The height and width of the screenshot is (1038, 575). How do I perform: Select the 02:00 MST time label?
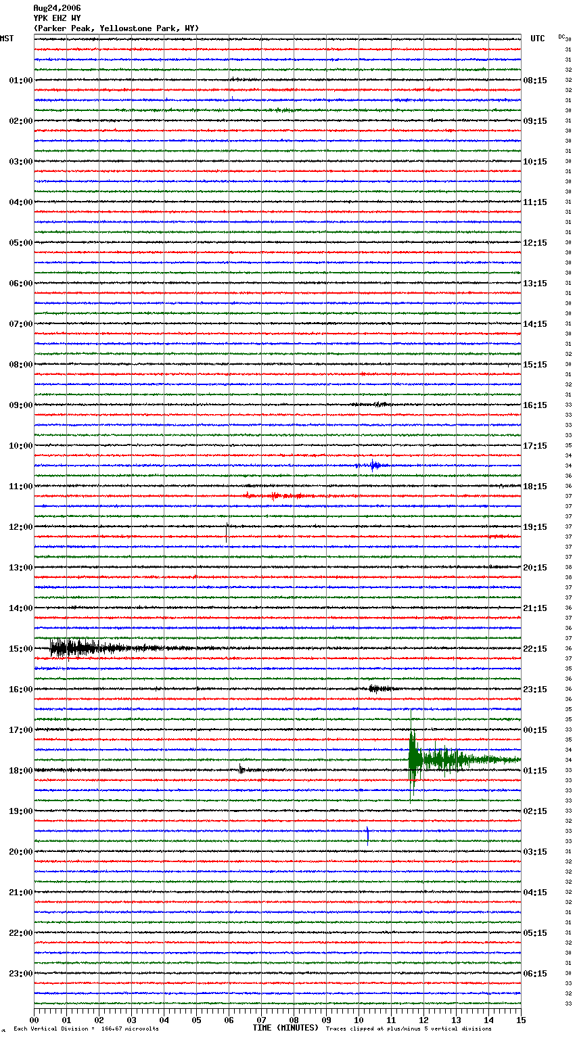[20, 121]
